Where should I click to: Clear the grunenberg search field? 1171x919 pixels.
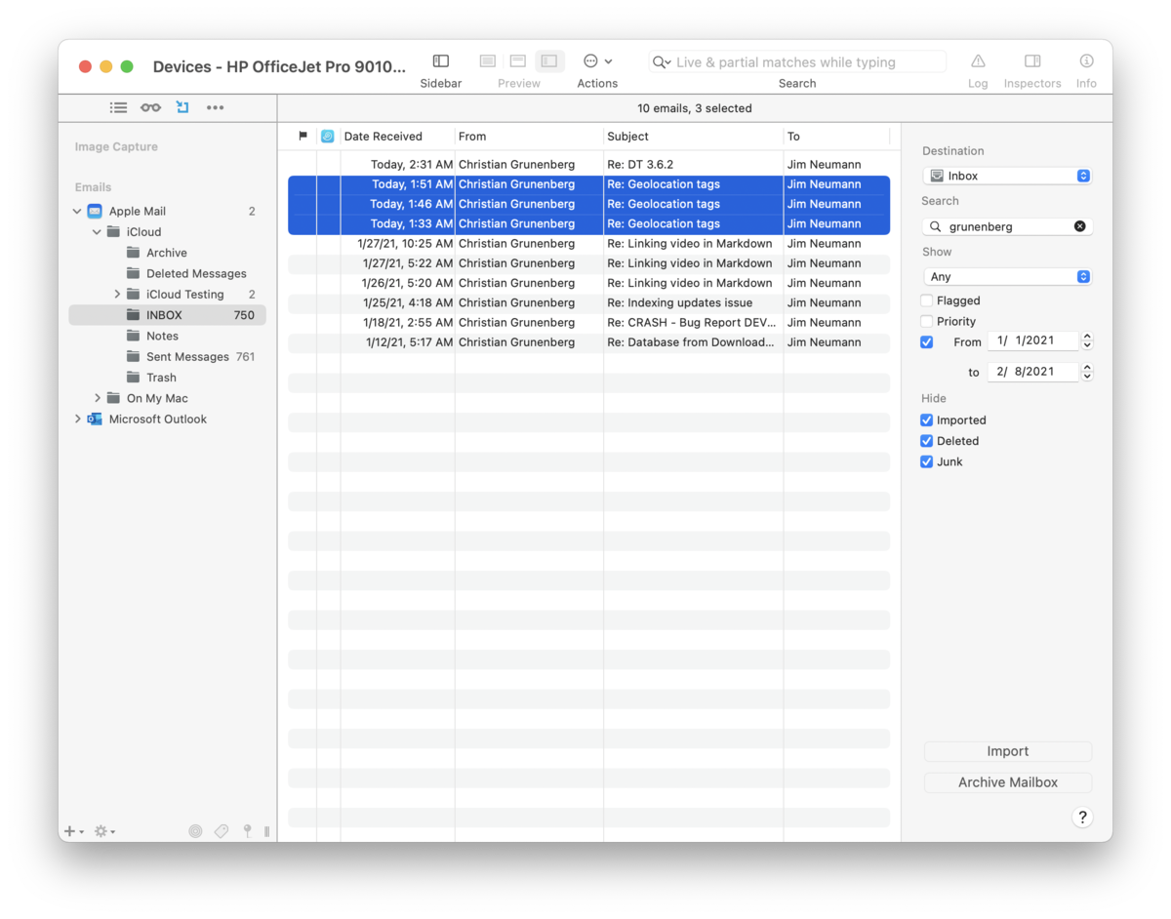point(1079,226)
